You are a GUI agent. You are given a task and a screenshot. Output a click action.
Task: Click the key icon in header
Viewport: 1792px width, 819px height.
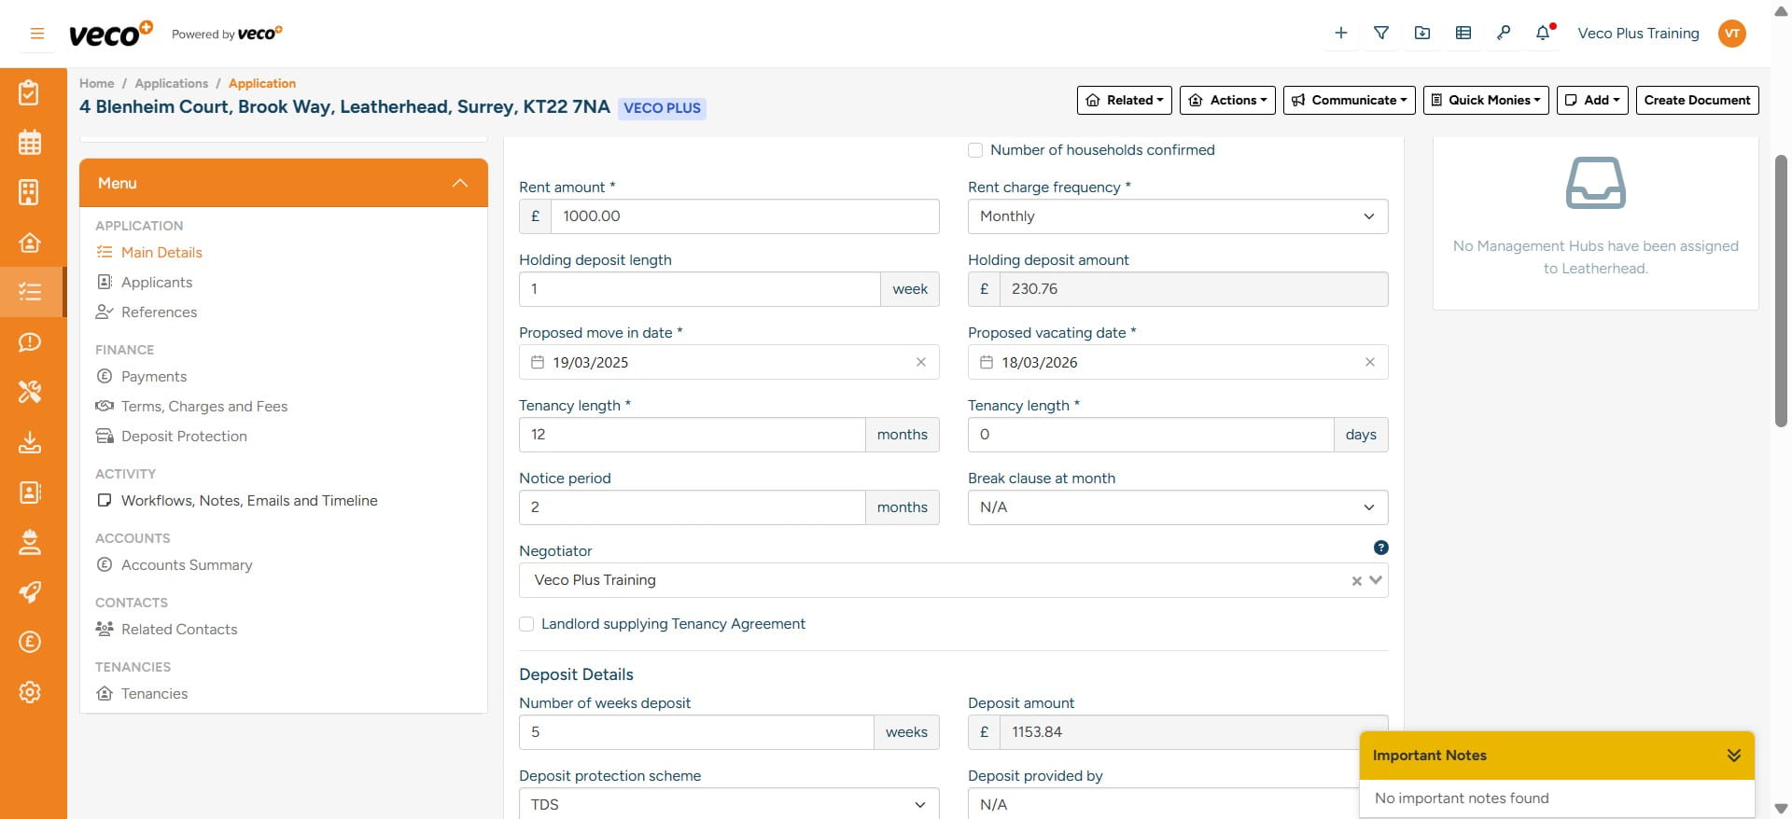[x=1504, y=33]
